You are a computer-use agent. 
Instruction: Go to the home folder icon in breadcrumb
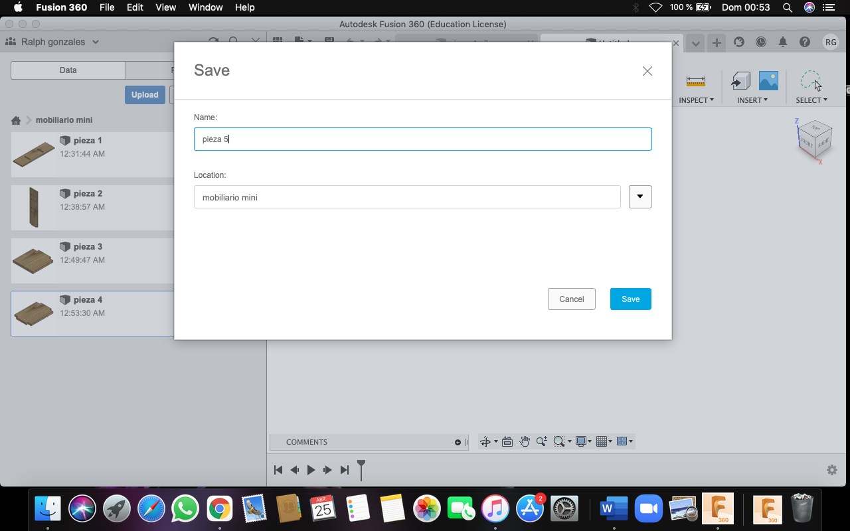[x=16, y=120]
